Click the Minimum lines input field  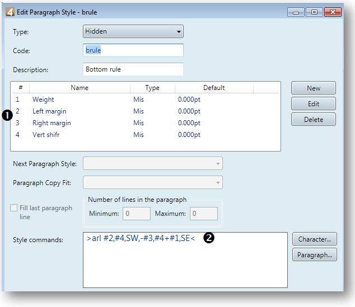[137, 214]
